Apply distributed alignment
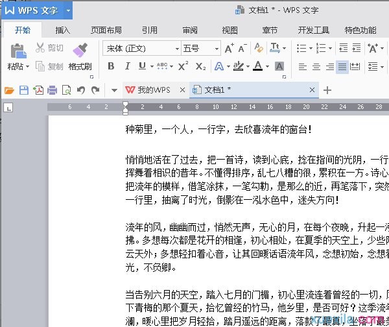The image size is (389, 327). pyautogui.click(x=355, y=67)
